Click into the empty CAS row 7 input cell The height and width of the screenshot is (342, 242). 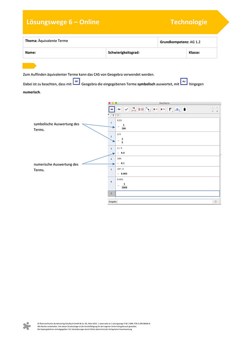(x=168, y=193)
